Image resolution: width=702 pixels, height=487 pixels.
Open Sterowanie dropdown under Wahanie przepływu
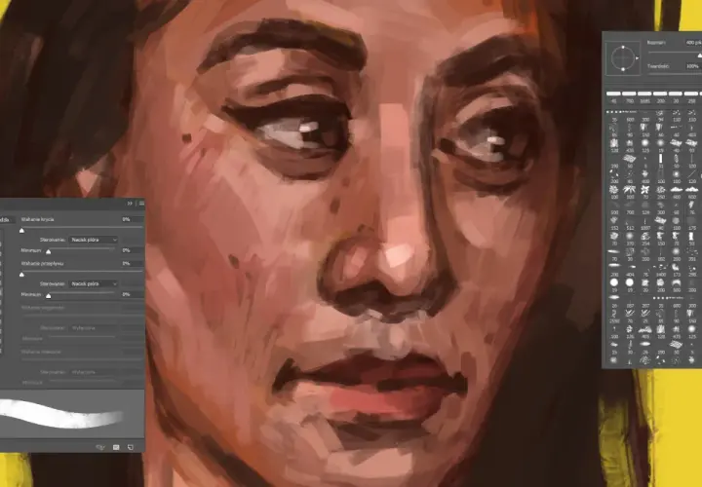tap(94, 284)
